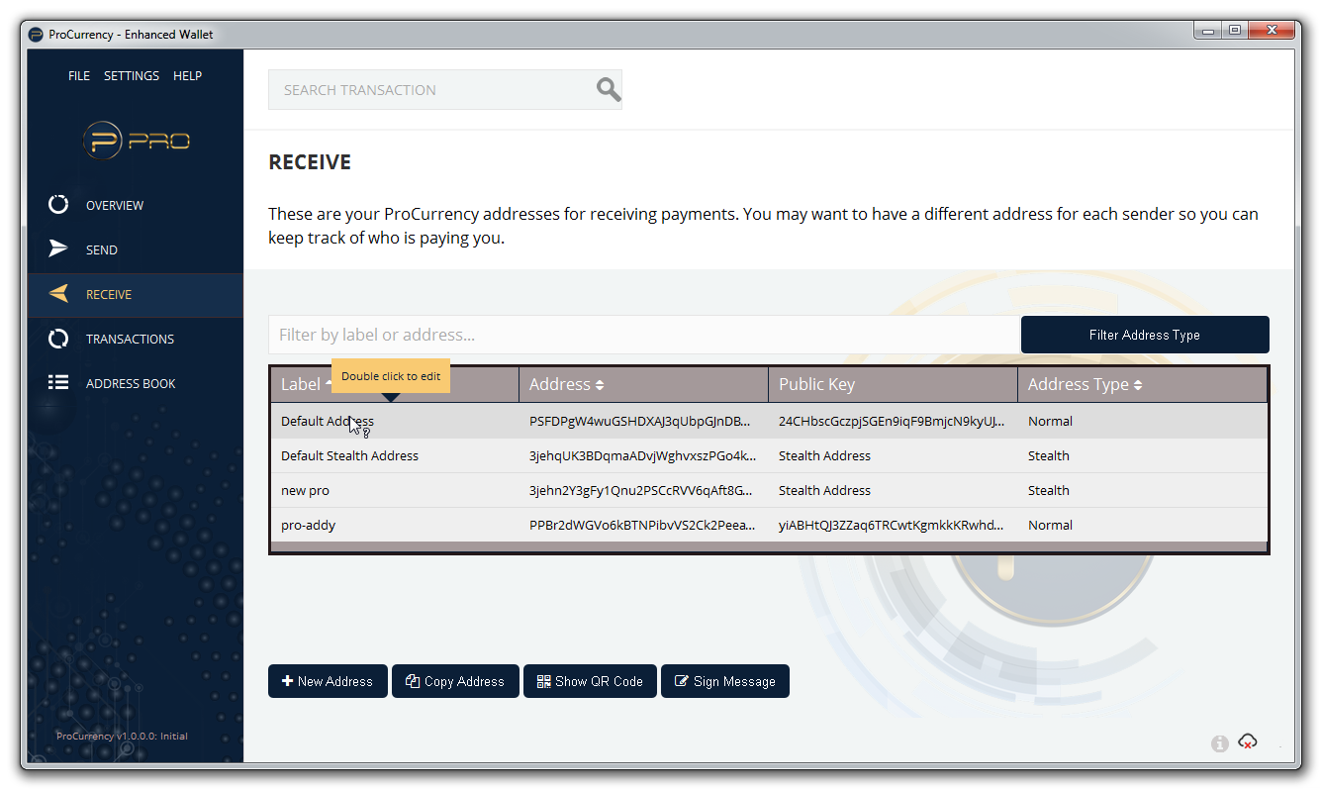This screenshot has height=790, width=1322.
Task: Sort by Address column arrows
Action: point(600,385)
